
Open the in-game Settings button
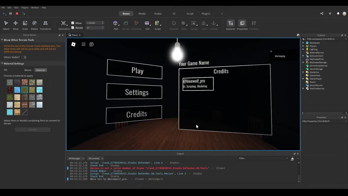point(134,92)
